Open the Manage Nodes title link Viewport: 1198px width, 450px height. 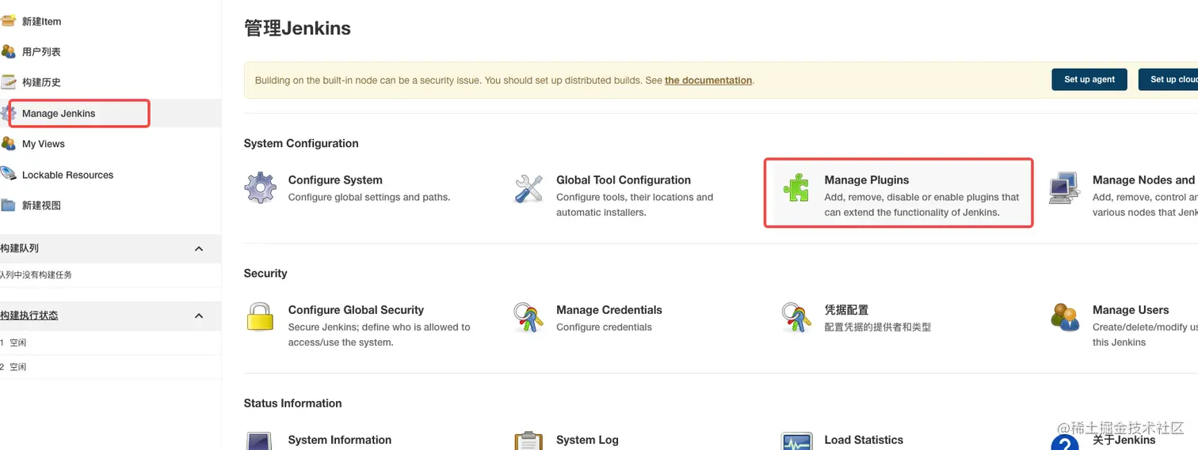[x=1145, y=180]
